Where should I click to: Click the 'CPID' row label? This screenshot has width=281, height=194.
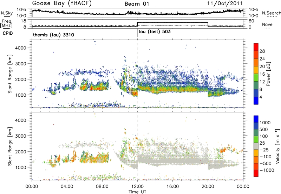click(x=8, y=33)
